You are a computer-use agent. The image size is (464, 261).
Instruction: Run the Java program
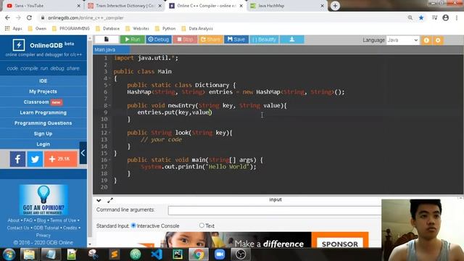click(x=132, y=39)
